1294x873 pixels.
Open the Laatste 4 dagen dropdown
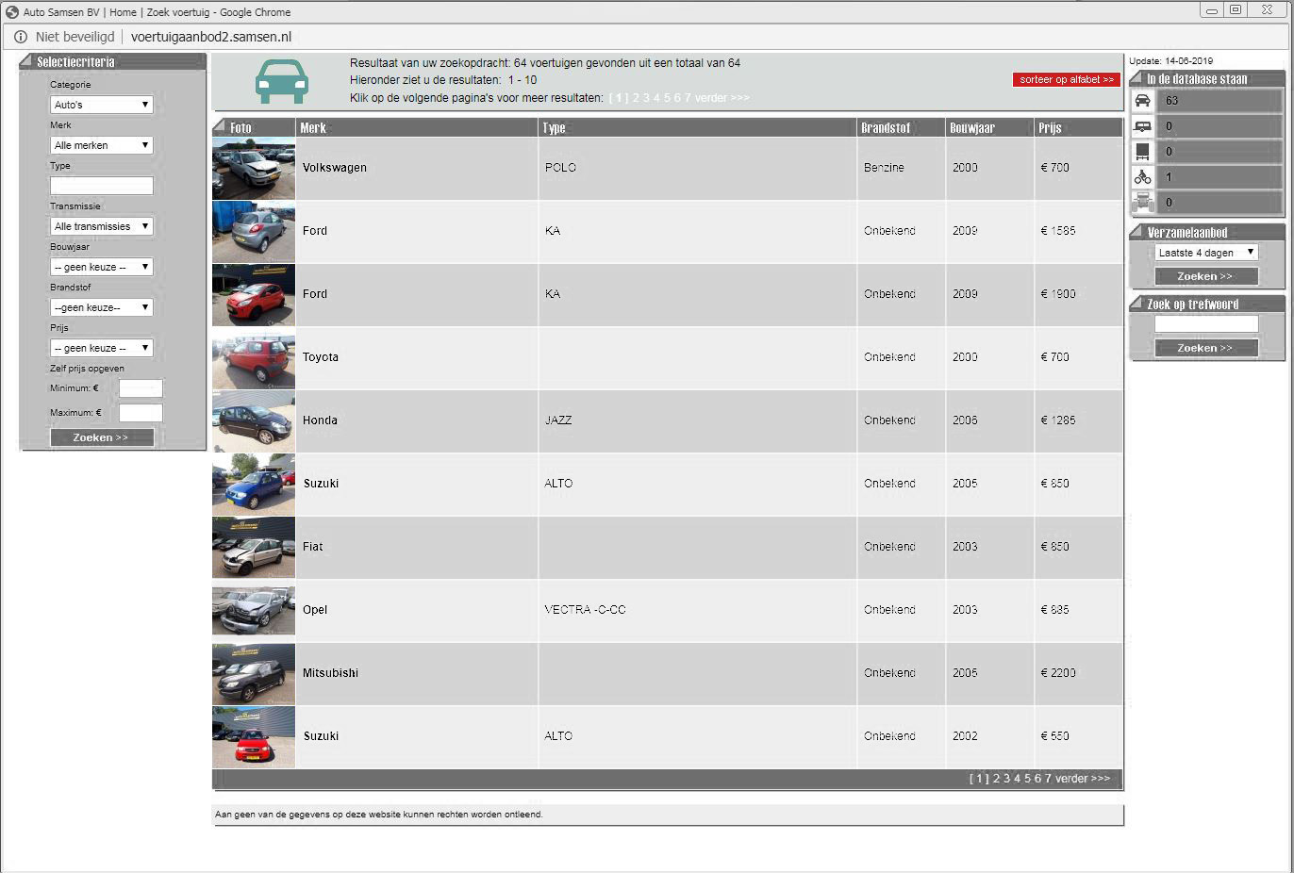[x=1206, y=253]
